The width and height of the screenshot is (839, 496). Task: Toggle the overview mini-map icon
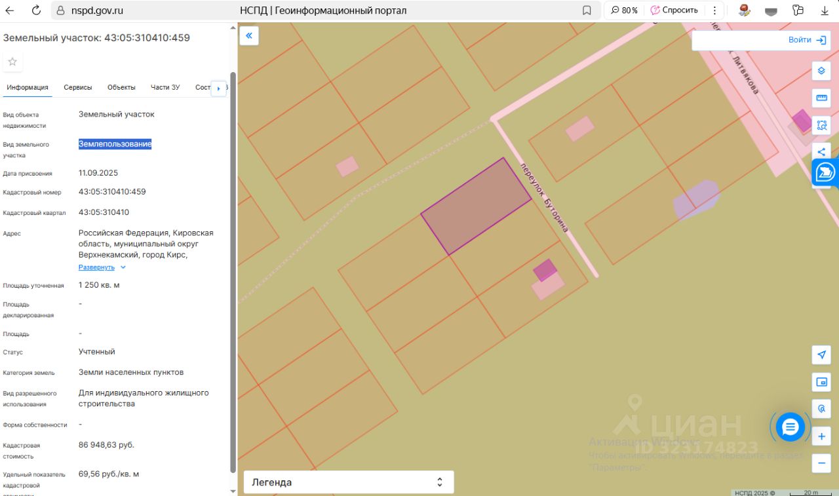coord(821,382)
